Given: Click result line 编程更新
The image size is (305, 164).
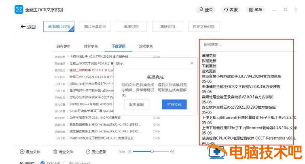Looking at the screenshot, I should [209, 56].
